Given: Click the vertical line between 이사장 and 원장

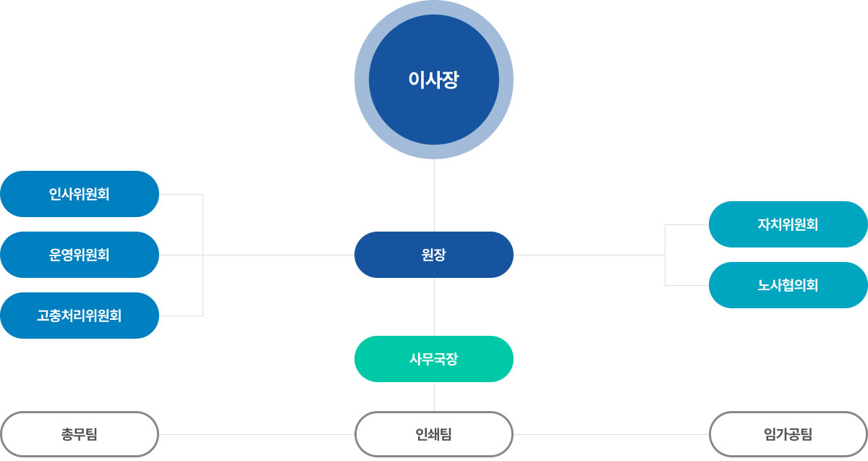Looking at the screenshot, I should tap(434, 195).
